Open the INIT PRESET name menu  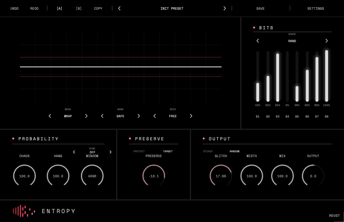coord(172,9)
